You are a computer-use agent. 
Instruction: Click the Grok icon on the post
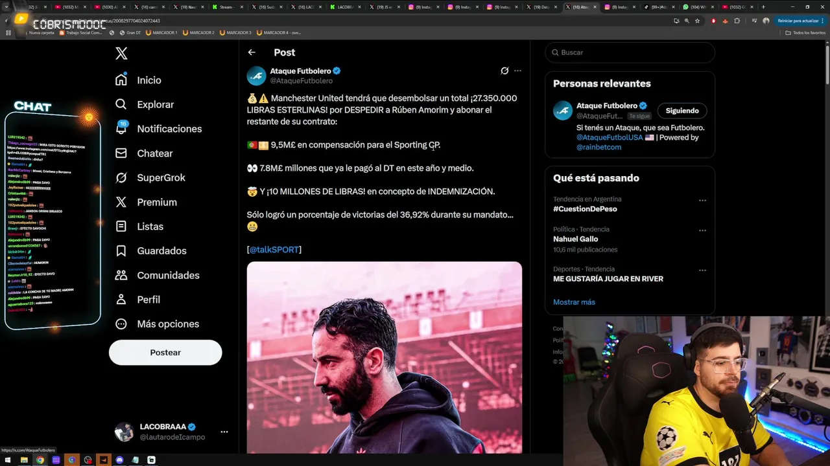coord(504,71)
